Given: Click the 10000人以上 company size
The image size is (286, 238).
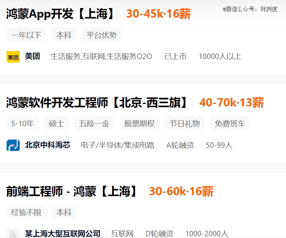Looking at the screenshot, I should tap(220, 56).
